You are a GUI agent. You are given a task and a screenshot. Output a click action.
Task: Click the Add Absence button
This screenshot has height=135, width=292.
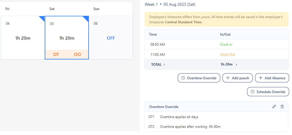[x=272, y=78]
